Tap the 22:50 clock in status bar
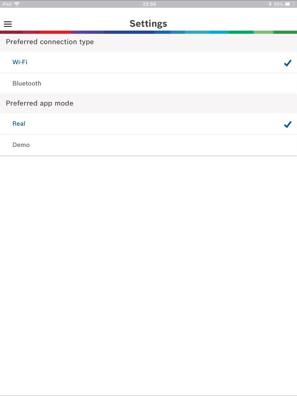 pos(149,4)
